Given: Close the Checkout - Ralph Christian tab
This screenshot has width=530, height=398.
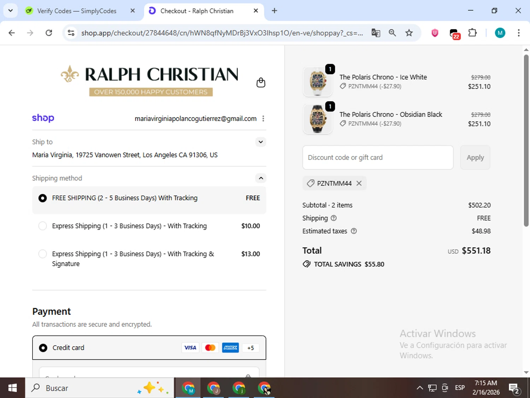Looking at the screenshot, I should 256,11.
